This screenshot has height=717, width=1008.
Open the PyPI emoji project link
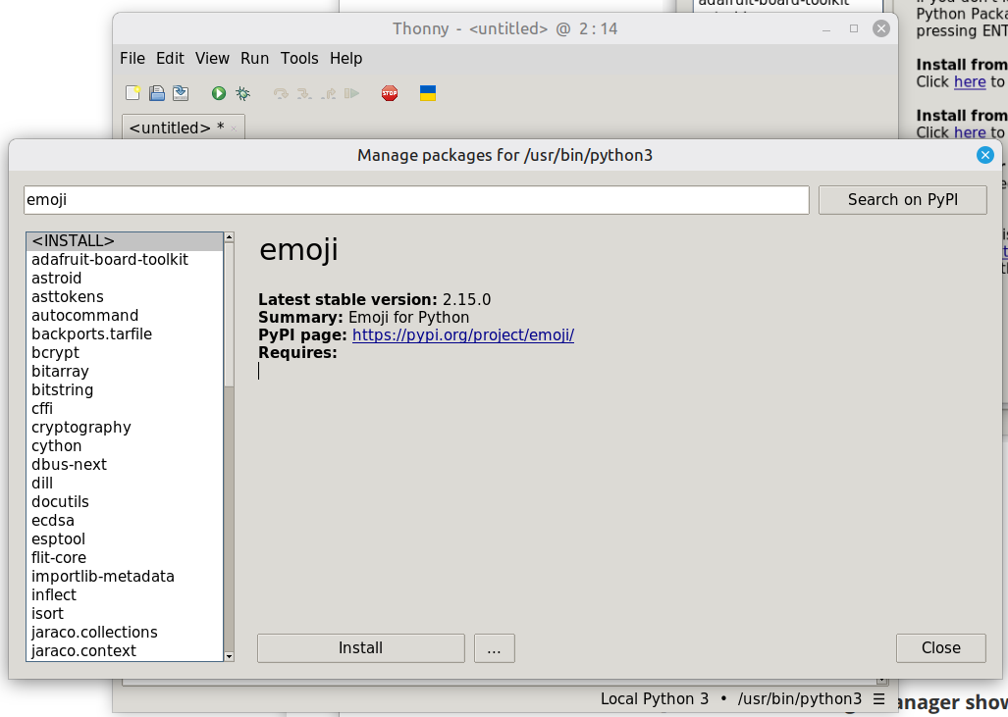pos(462,335)
